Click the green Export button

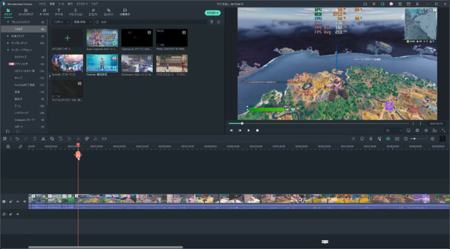[213, 13]
